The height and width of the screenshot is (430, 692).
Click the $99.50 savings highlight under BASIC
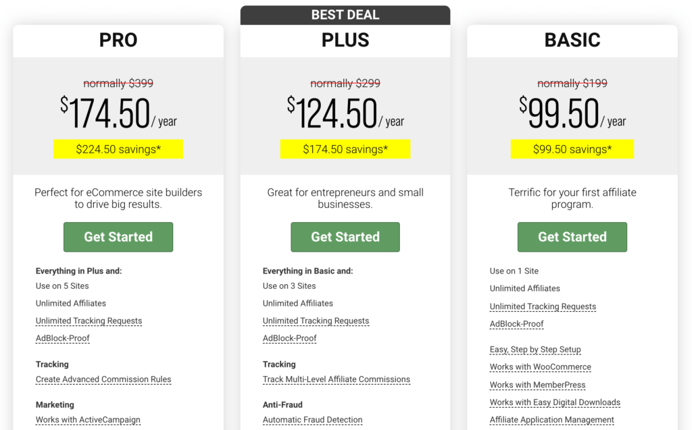(x=572, y=149)
